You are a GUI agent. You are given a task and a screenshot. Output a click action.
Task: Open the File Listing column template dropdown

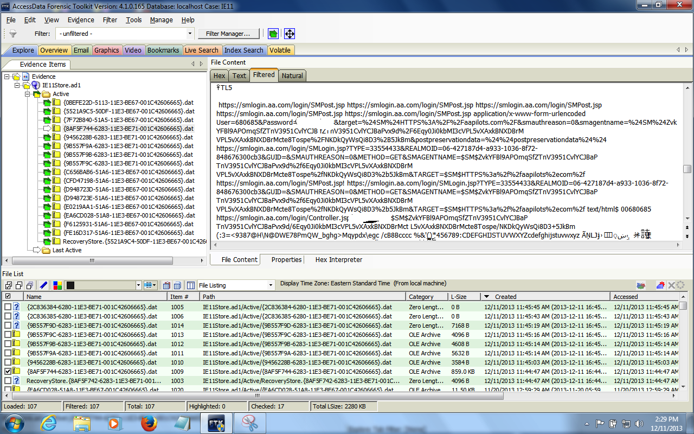(x=271, y=285)
